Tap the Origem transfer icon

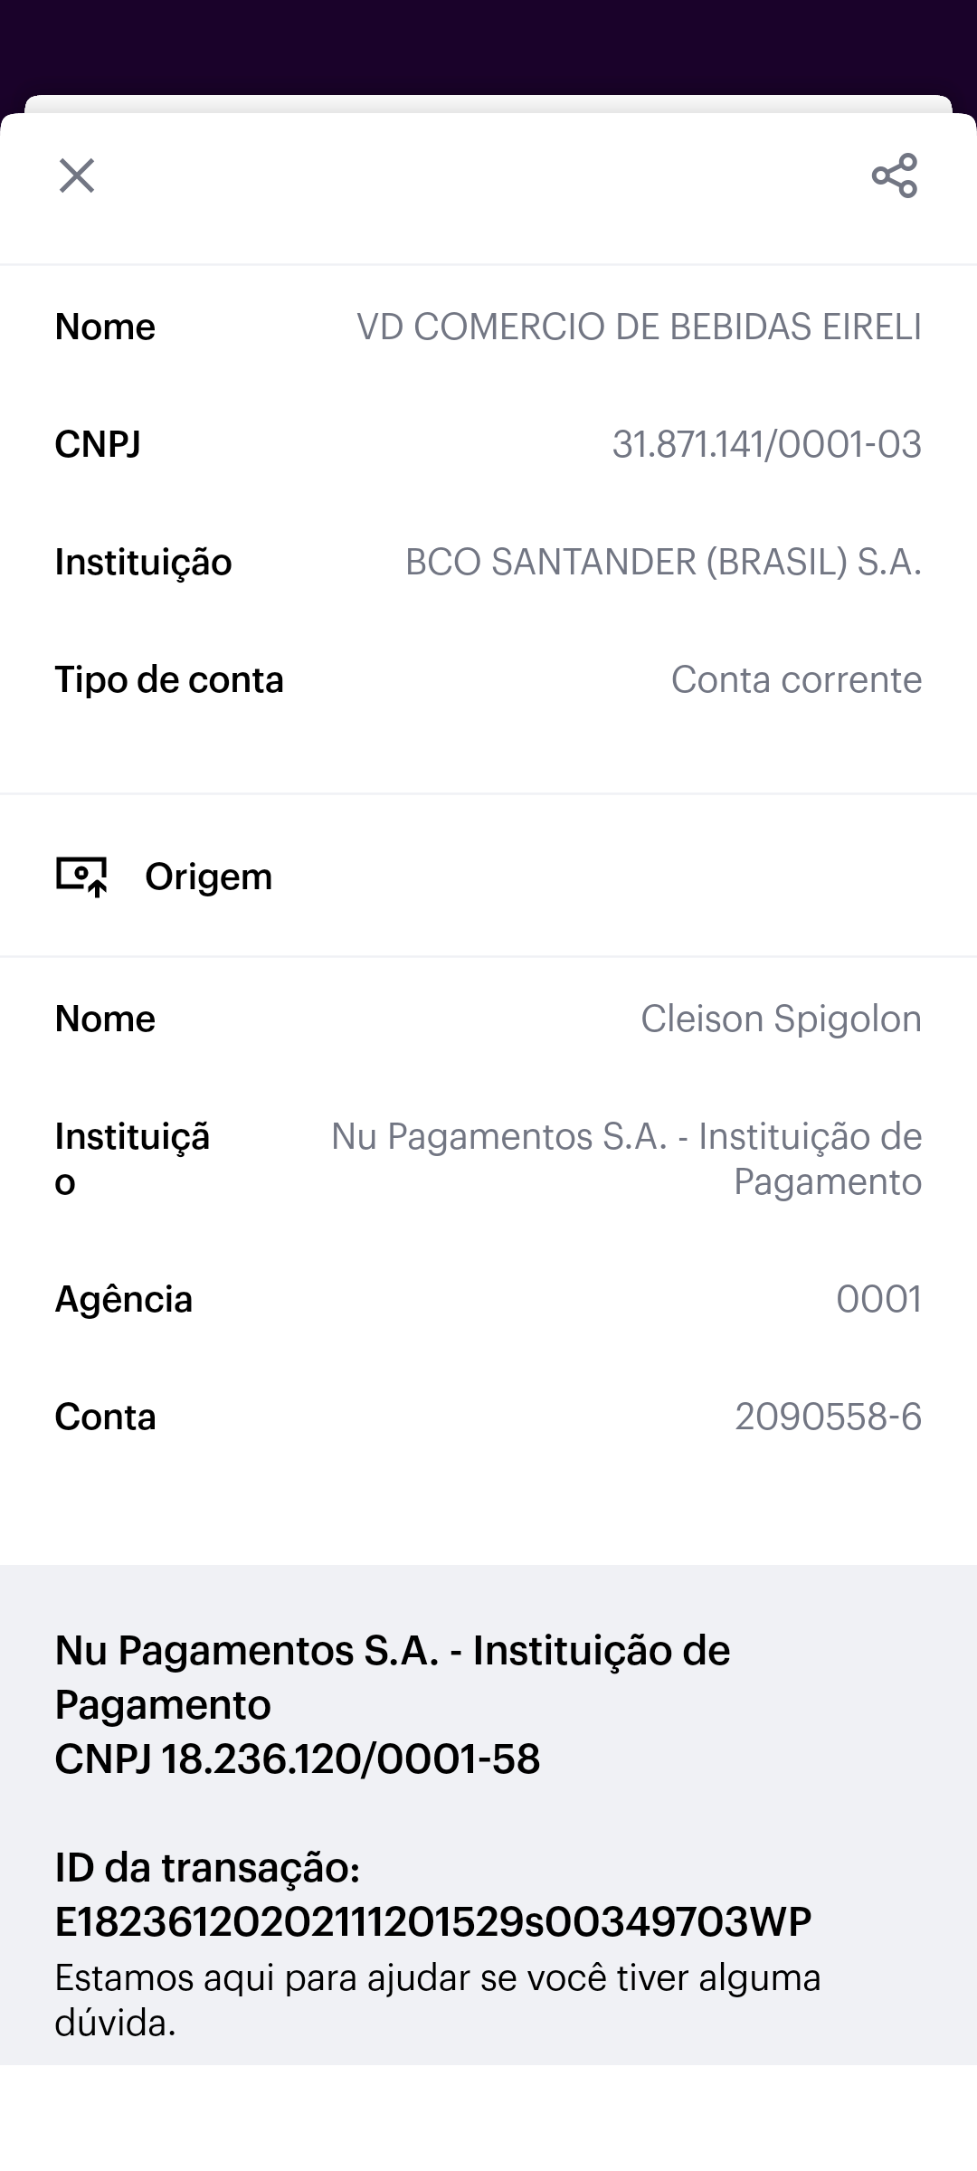click(81, 876)
